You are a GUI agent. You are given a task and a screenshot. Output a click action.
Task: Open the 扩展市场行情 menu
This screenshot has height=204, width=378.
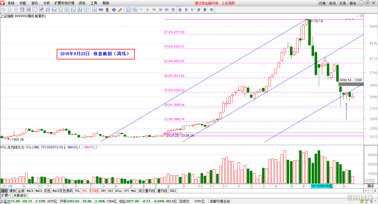click(64, 3)
